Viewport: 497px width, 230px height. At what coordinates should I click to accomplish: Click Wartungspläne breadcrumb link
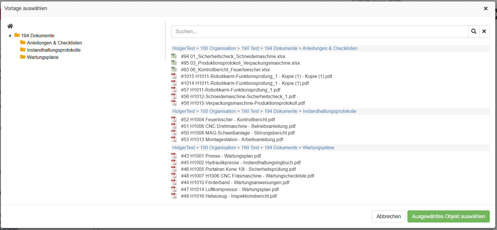pyautogui.click(x=318, y=148)
